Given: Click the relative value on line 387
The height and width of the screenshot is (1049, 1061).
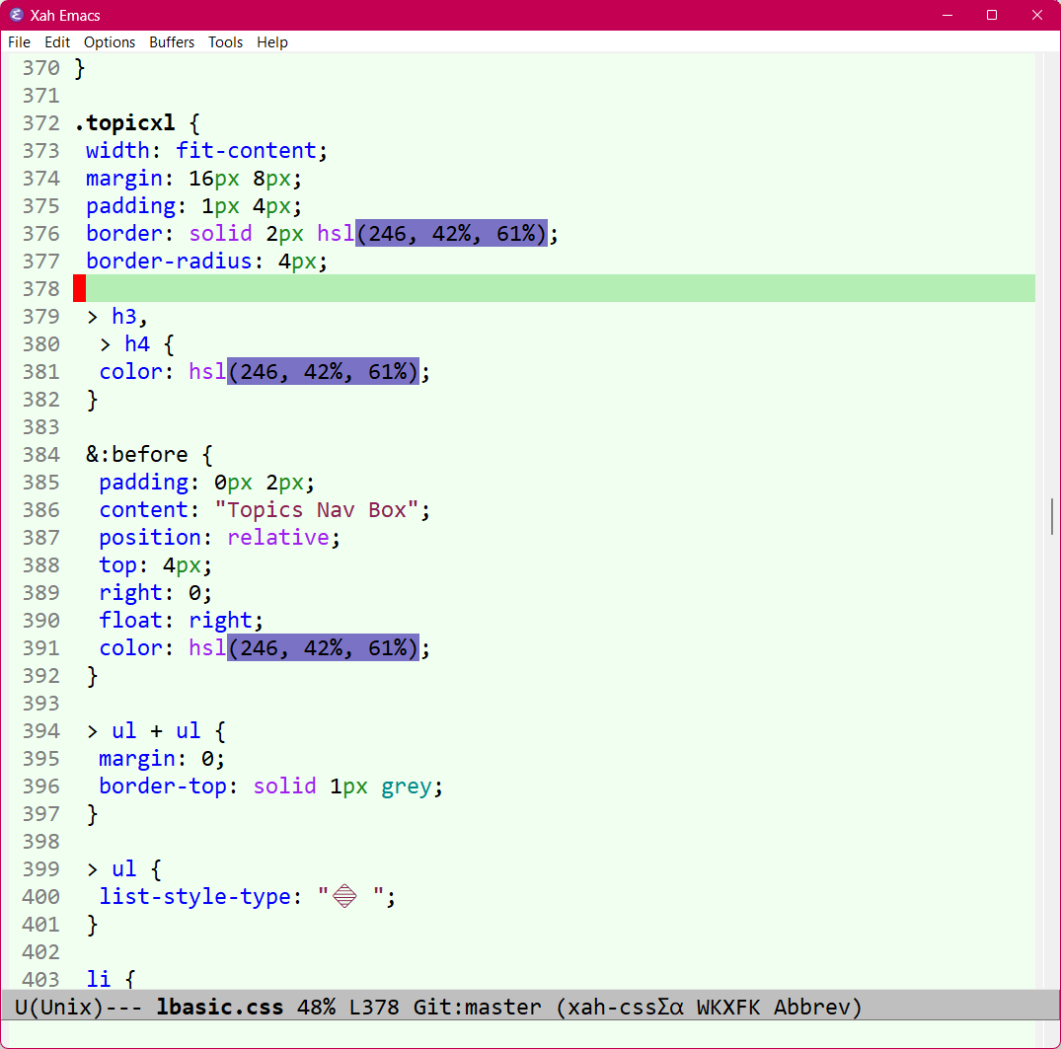Looking at the screenshot, I should [x=278, y=538].
